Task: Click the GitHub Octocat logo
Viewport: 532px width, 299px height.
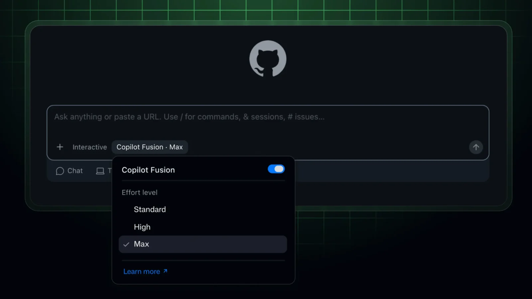Action: [268, 59]
